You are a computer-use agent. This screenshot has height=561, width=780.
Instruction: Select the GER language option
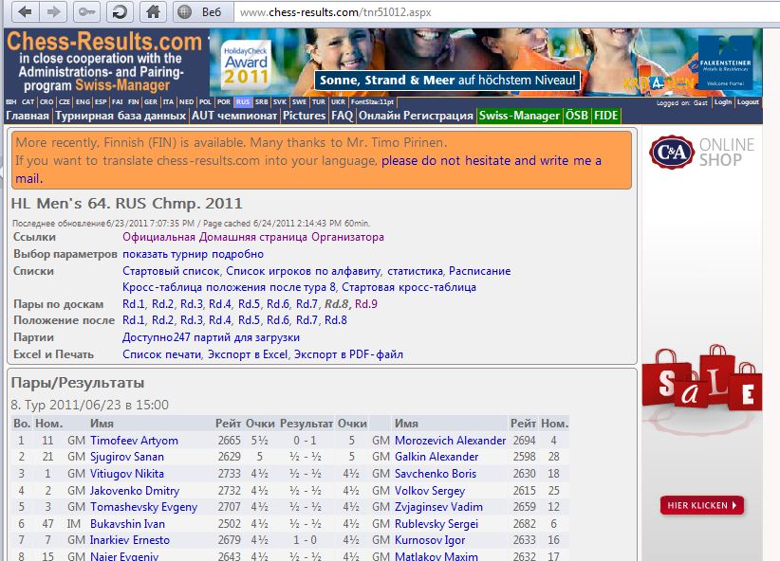[151, 101]
